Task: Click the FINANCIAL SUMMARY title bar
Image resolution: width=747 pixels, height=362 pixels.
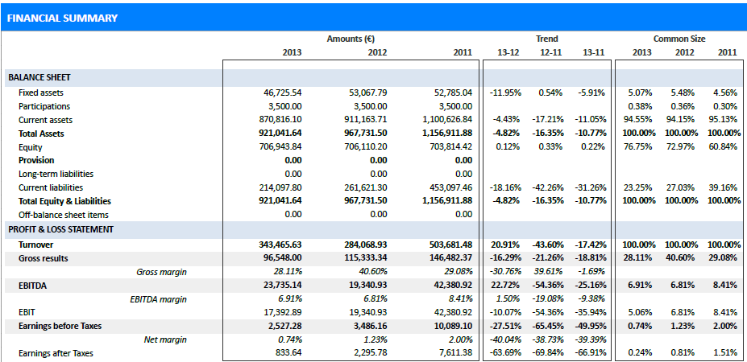Action: (62, 18)
